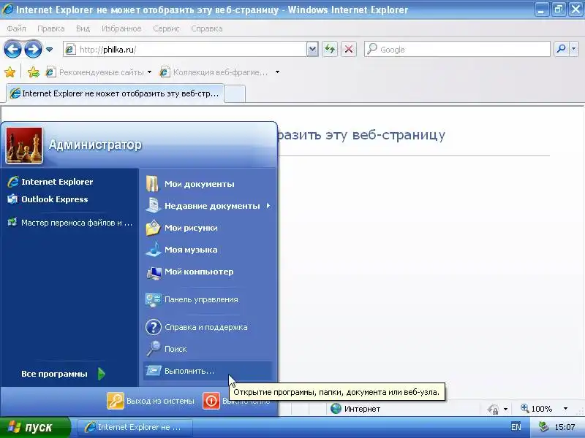Select the Internet Explorer error page tab
The height and width of the screenshot is (438, 585).
pyautogui.click(x=115, y=93)
